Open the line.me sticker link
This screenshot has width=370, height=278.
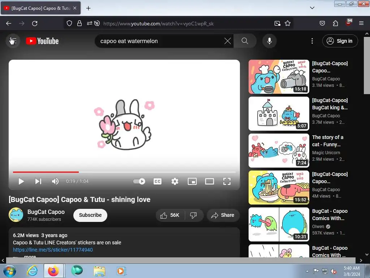coord(53,250)
